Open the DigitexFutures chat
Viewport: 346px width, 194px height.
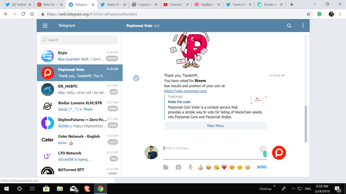pyautogui.click(x=80, y=123)
